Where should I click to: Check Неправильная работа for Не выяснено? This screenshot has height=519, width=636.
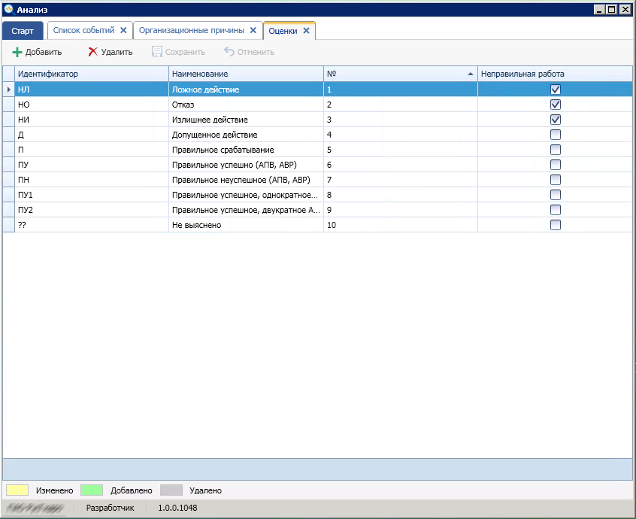(556, 224)
